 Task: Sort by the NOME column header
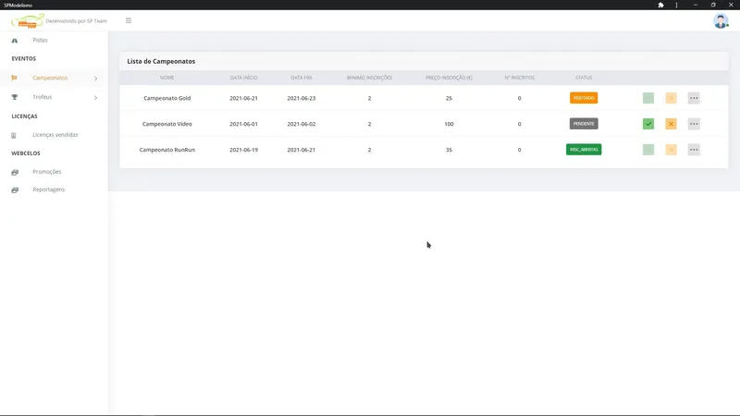tap(167, 78)
